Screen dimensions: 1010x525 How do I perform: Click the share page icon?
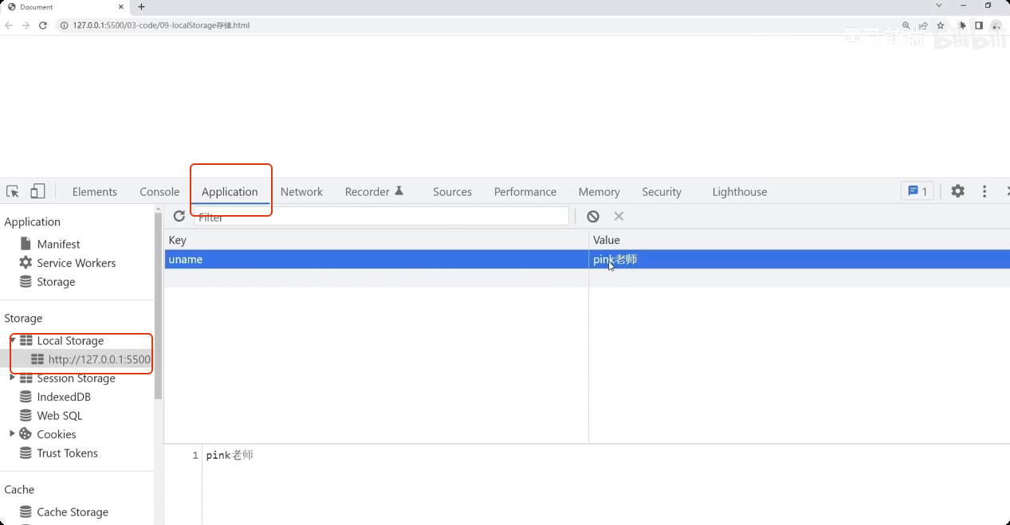(923, 25)
